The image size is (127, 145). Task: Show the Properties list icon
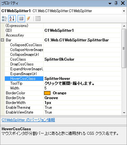click(21, 19)
